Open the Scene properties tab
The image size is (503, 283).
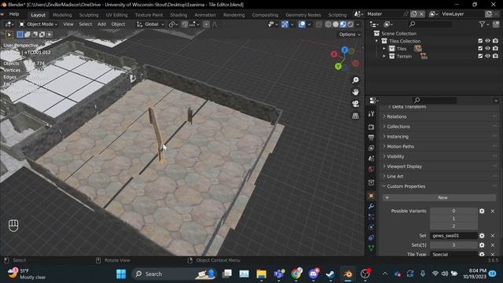tap(371, 159)
